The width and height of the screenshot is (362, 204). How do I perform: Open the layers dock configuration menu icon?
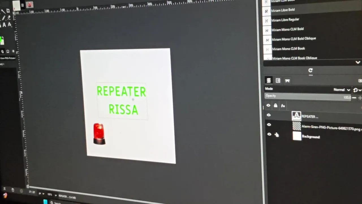360,81
